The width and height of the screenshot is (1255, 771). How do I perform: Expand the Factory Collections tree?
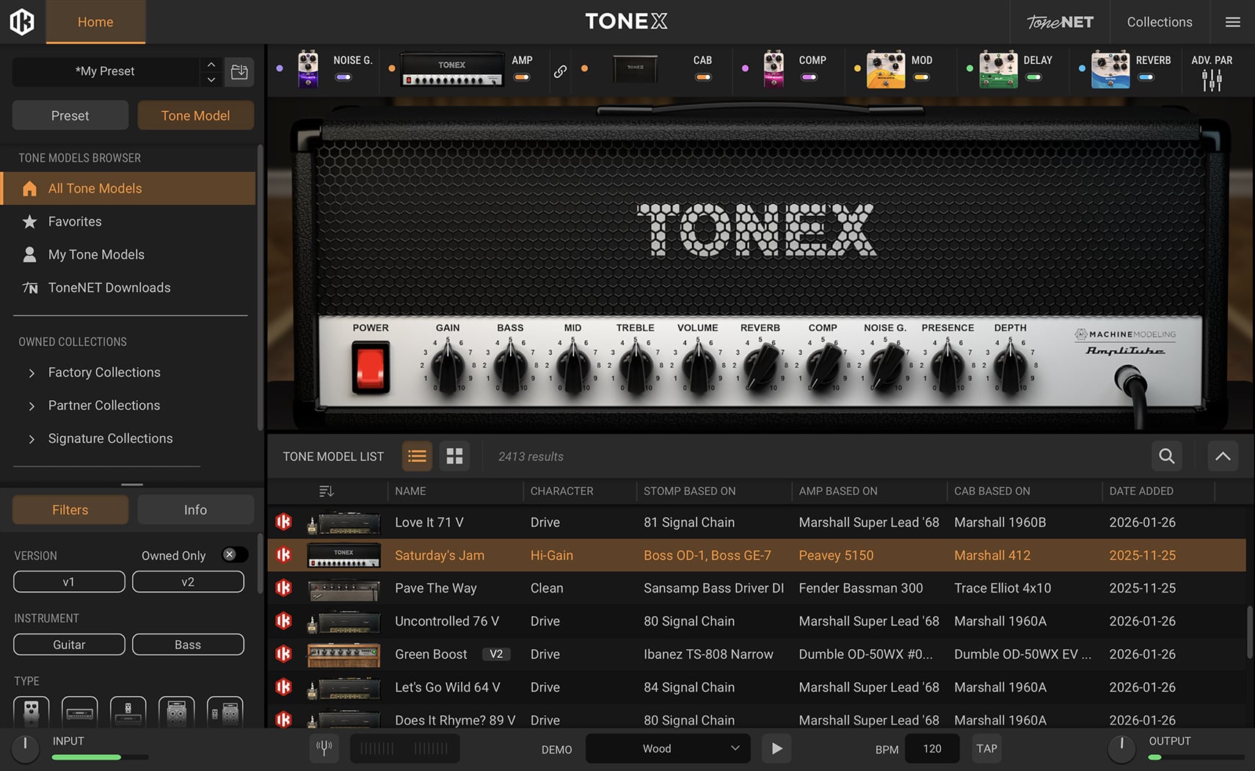point(32,373)
